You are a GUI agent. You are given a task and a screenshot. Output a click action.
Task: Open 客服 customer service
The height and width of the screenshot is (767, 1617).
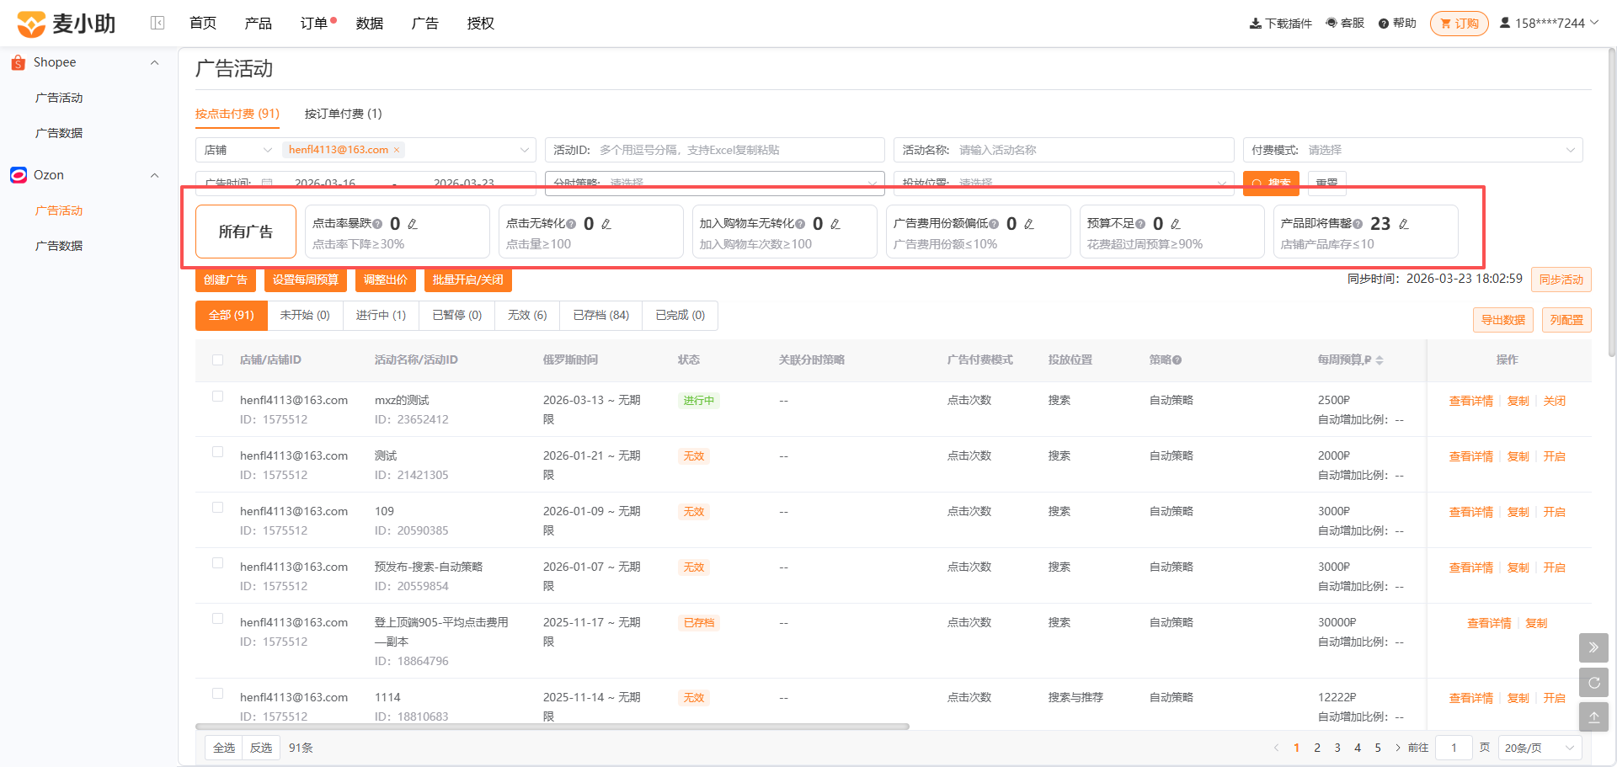(x=1345, y=24)
